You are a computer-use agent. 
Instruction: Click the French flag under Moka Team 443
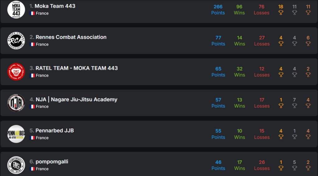tap(32, 13)
